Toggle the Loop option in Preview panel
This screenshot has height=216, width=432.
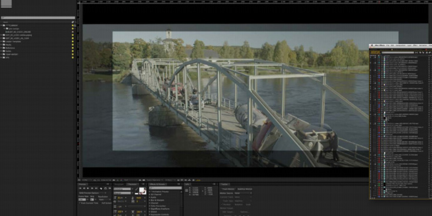coord(105,188)
